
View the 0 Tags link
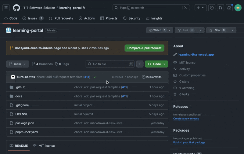[62, 64]
